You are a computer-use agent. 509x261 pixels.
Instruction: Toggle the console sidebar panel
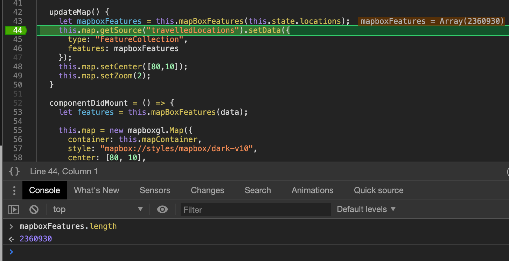14,210
